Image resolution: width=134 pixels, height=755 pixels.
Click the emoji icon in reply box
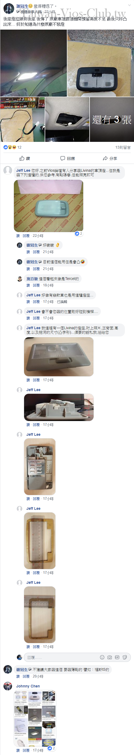pyautogui.click(x=102, y=657)
